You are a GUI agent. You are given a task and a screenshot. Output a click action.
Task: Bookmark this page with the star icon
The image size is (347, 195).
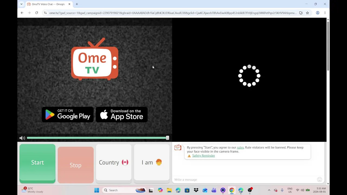pos(307,13)
